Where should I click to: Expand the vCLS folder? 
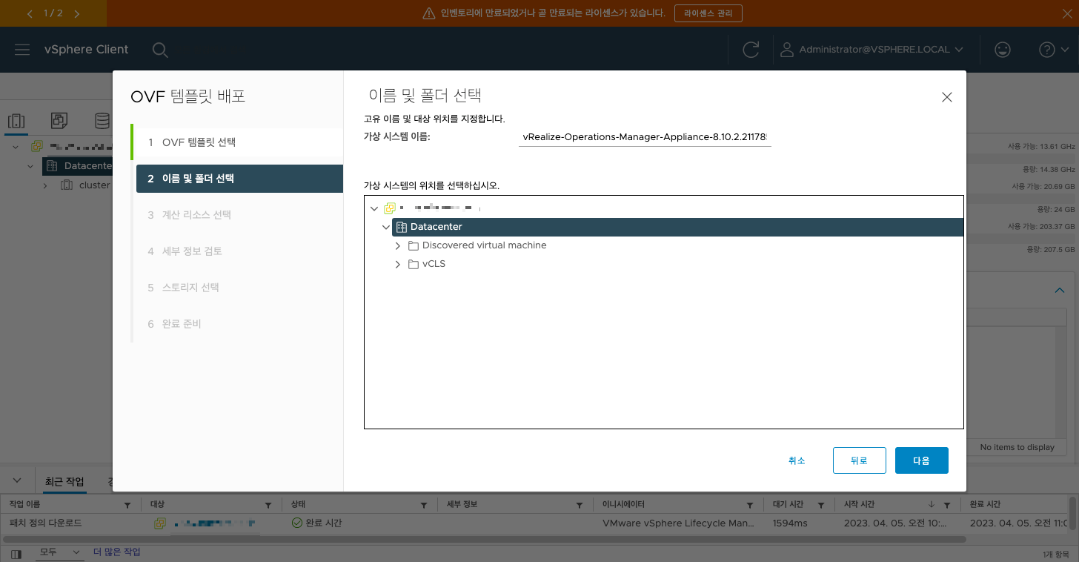tap(398, 264)
